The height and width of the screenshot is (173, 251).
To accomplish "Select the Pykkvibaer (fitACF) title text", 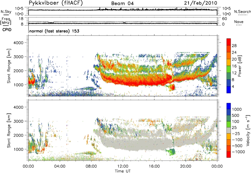I will click(56, 3).
